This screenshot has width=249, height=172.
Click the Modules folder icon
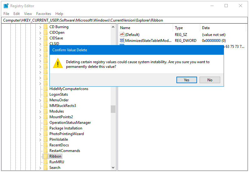(45, 111)
